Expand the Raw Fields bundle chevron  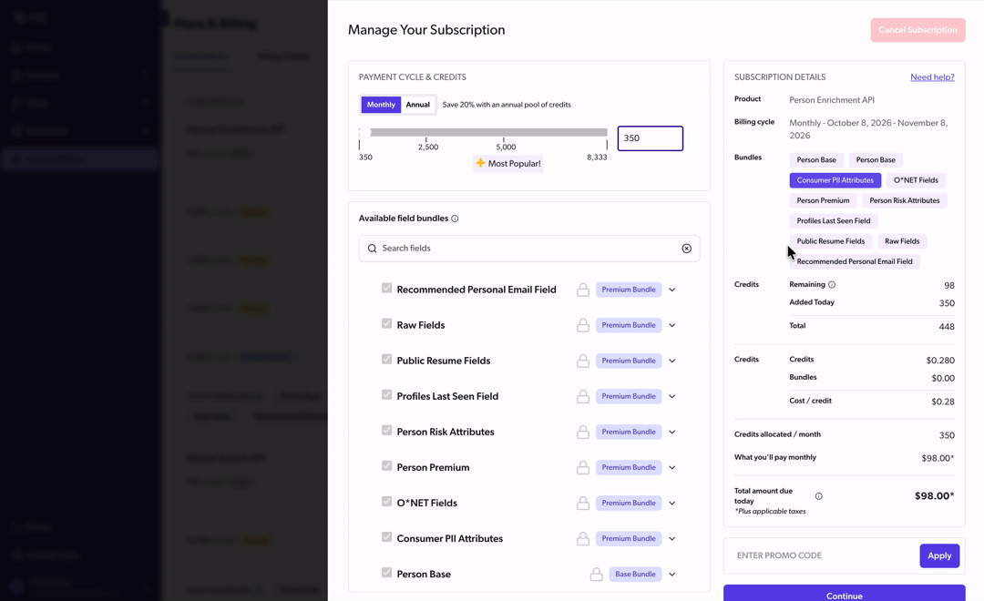point(672,325)
